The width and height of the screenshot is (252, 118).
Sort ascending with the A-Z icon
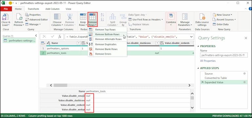coord(102,15)
